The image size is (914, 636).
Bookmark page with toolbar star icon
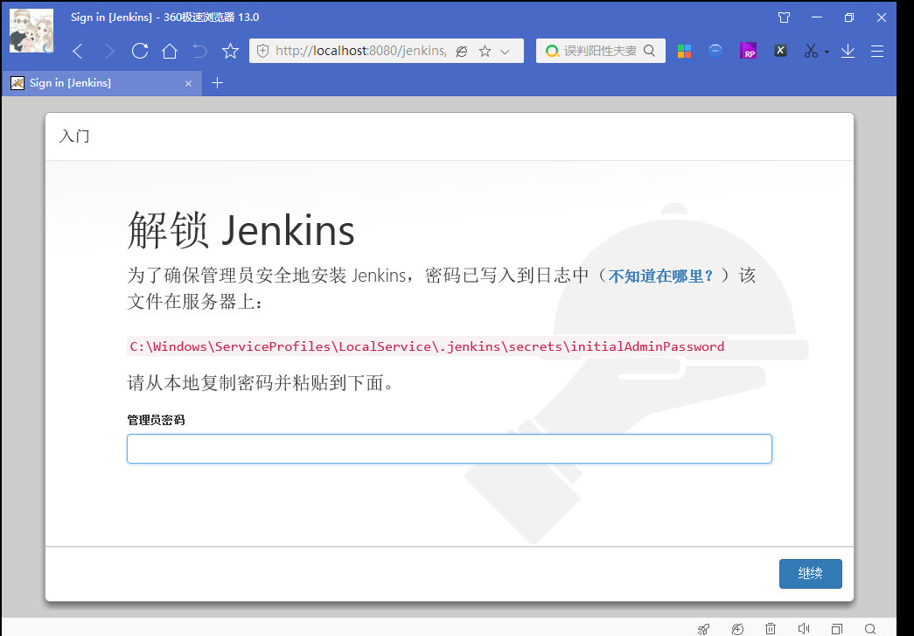(x=231, y=52)
